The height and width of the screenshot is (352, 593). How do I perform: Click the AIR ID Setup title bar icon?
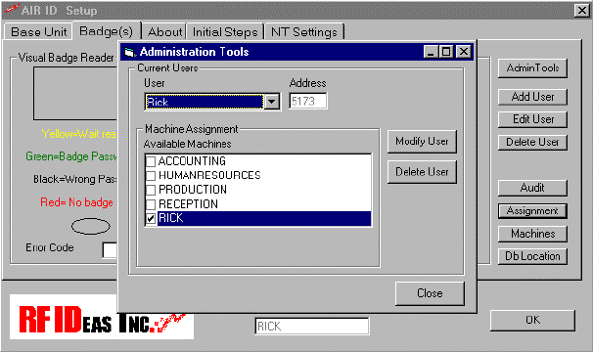(12, 9)
